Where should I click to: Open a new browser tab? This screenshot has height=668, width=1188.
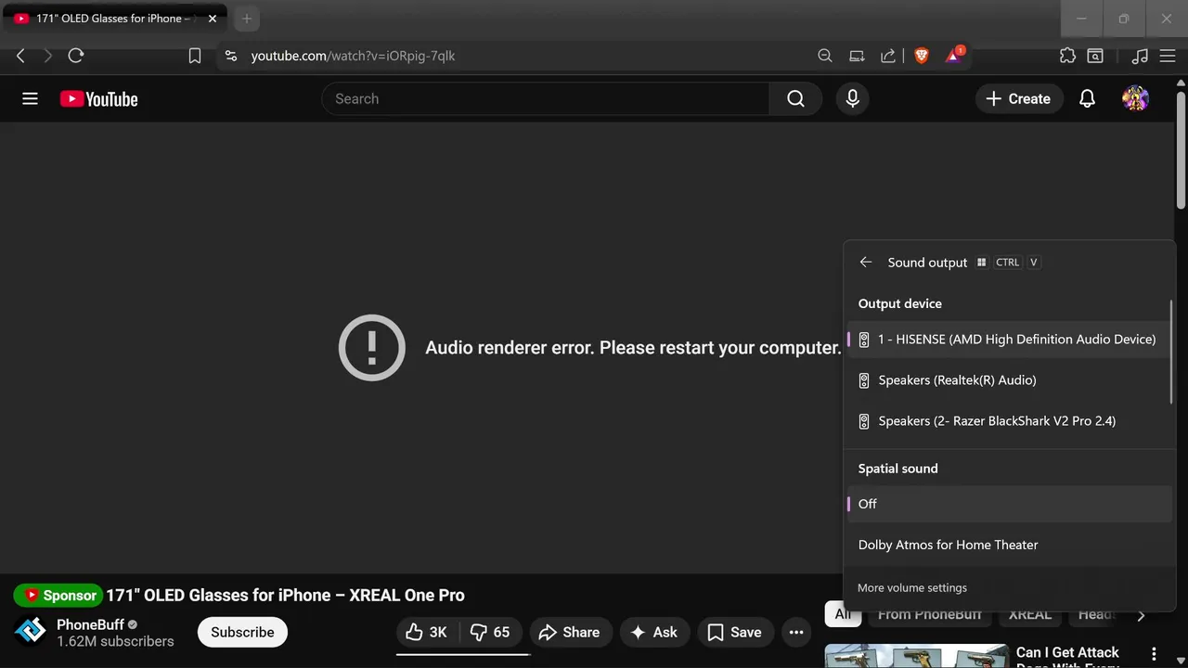246,19
